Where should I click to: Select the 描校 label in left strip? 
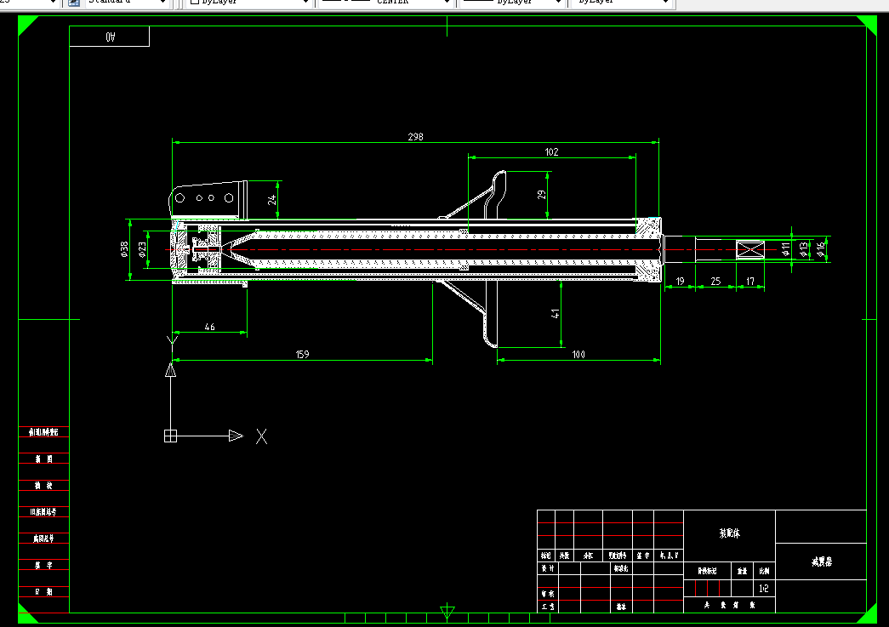coord(43,485)
